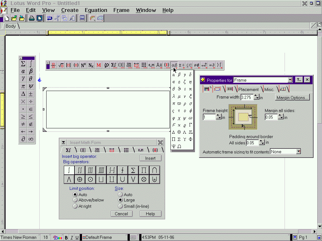Click the Frame height stepper arrows

tap(219, 117)
